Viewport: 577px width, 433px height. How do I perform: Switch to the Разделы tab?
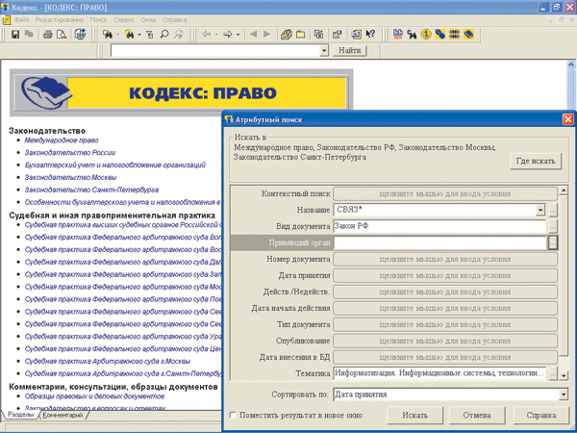(20, 415)
